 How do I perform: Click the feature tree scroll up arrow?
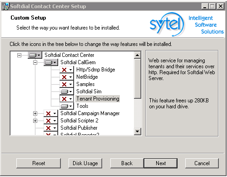(138, 55)
